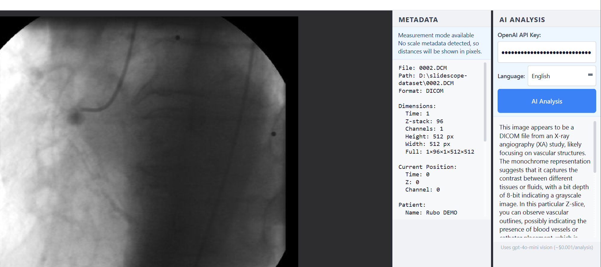Select the 'File: 0002.DCM' text
This screenshot has width=601, height=267.
(423, 68)
